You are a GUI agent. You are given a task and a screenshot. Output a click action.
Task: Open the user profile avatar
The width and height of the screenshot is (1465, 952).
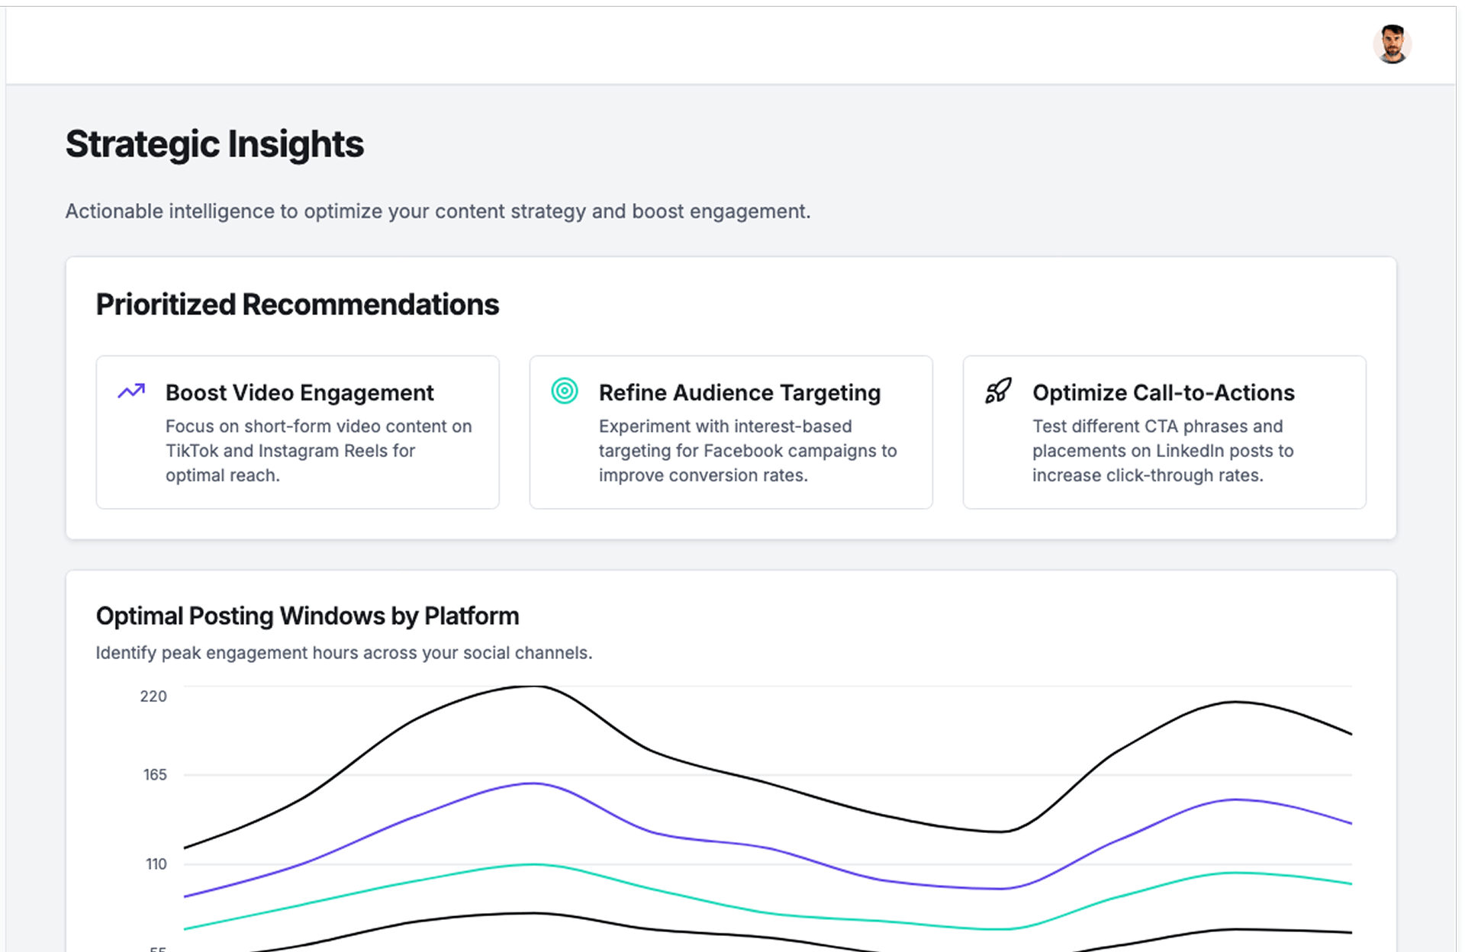1392,44
